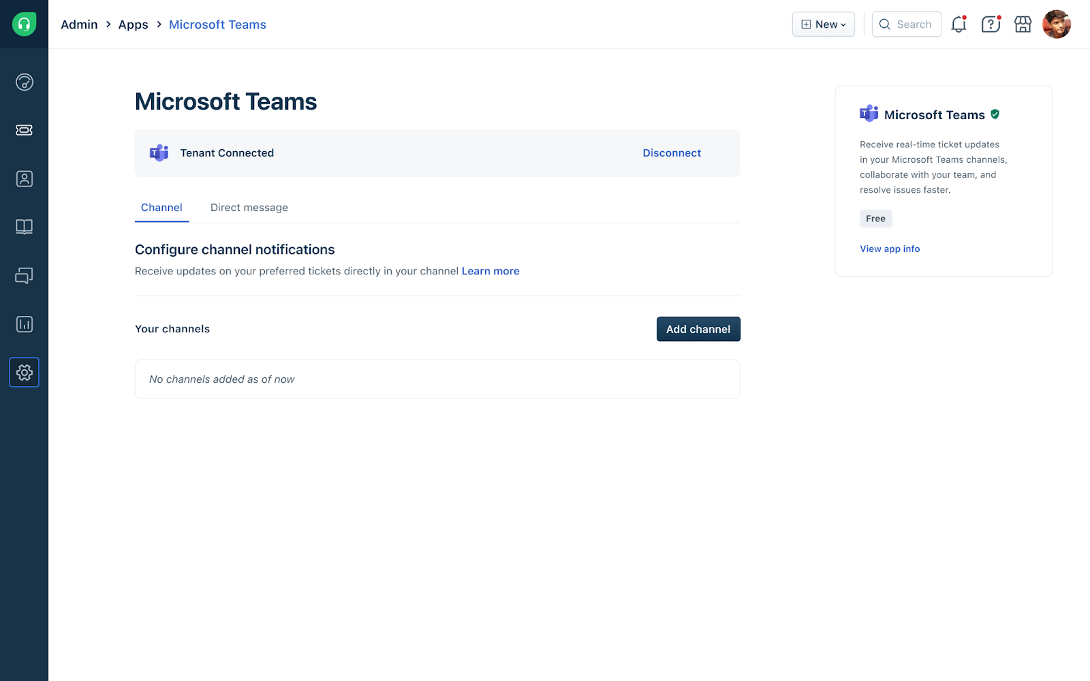The width and height of the screenshot is (1090, 681).
Task: Go to Admin breadcrumb
Action: point(79,25)
